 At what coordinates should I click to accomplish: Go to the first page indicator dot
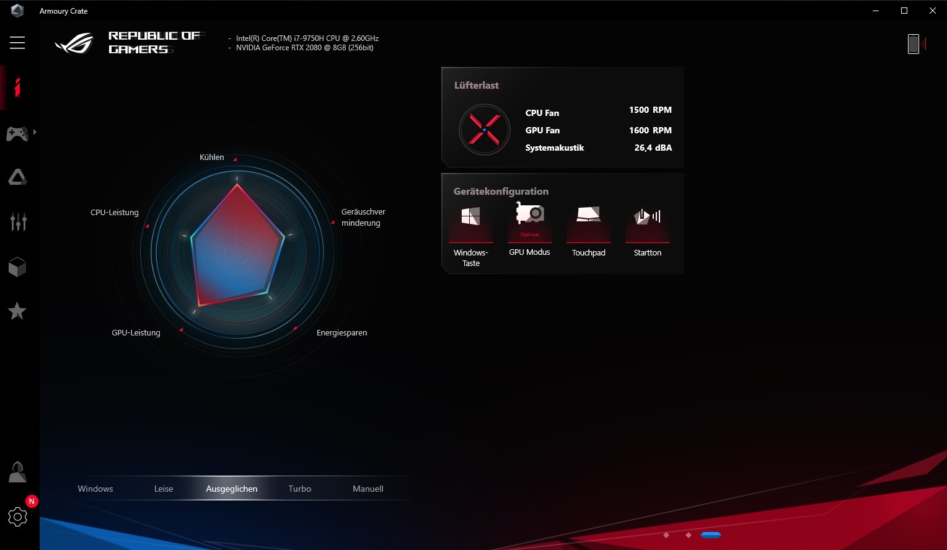[x=666, y=534]
